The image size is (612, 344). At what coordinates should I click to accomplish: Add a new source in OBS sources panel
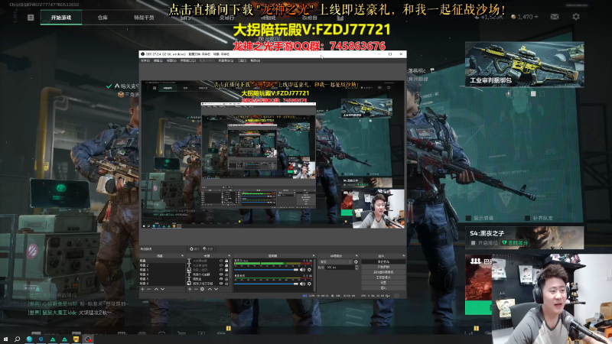190,289
